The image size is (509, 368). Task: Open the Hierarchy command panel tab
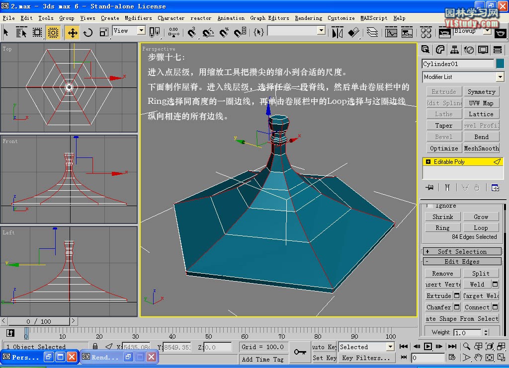pos(454,50)
